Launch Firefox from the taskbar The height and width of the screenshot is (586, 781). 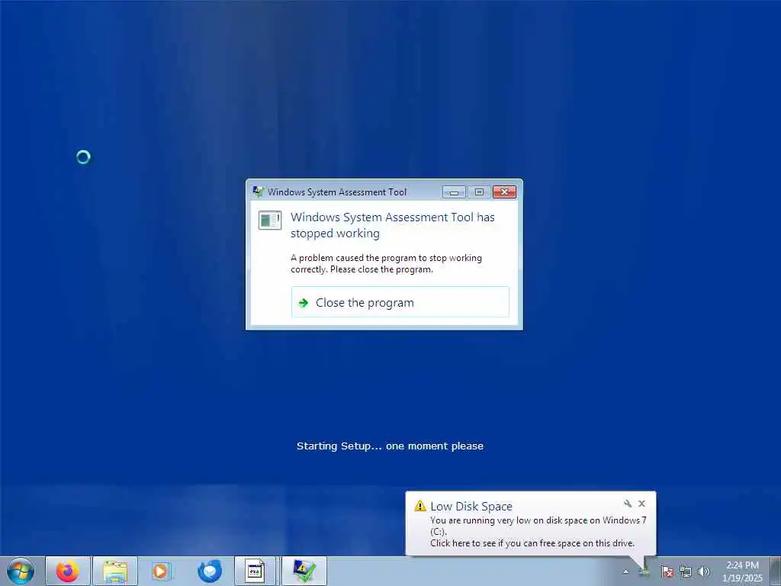tap(67, 571)
